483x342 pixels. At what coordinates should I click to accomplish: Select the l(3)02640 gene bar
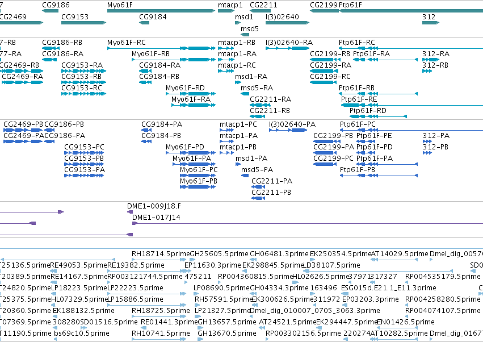pyautogui.click(x=287, y=23)
